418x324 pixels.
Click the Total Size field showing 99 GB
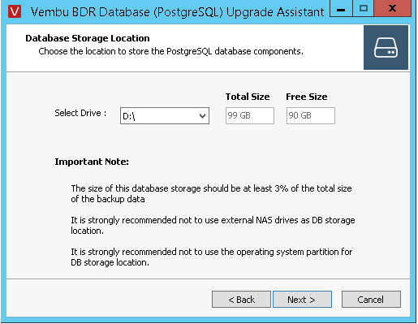(250, 115)
